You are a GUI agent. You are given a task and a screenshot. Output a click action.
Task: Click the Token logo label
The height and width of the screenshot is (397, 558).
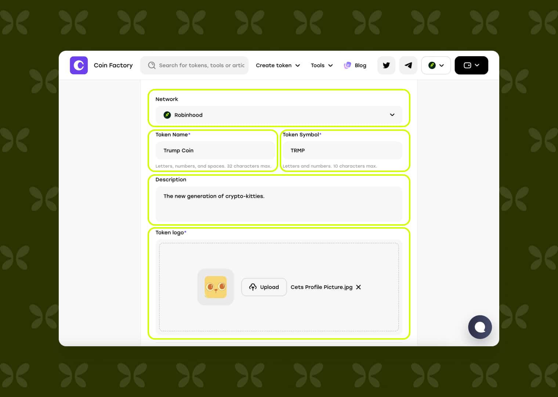coord(171,233)
